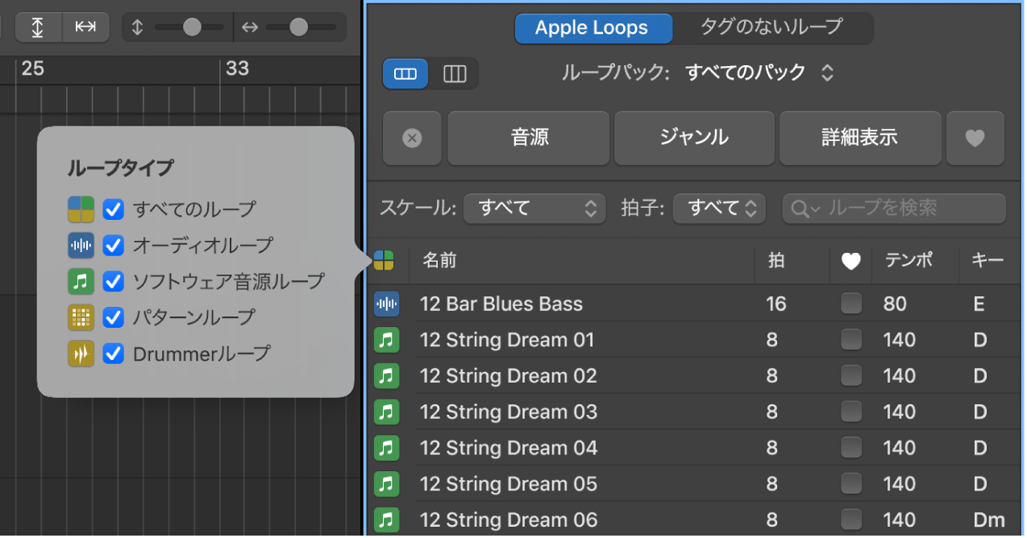Click audio loop icon of 12 Bar Blues Bass
The image size is (1027, 538).
387,304
